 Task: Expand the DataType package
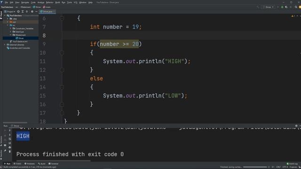coord(10,32)
